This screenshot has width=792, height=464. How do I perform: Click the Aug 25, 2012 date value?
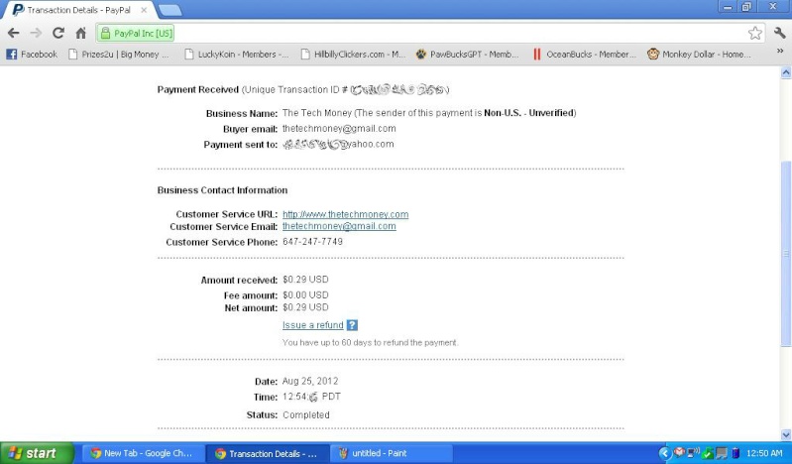click(310, 381)
